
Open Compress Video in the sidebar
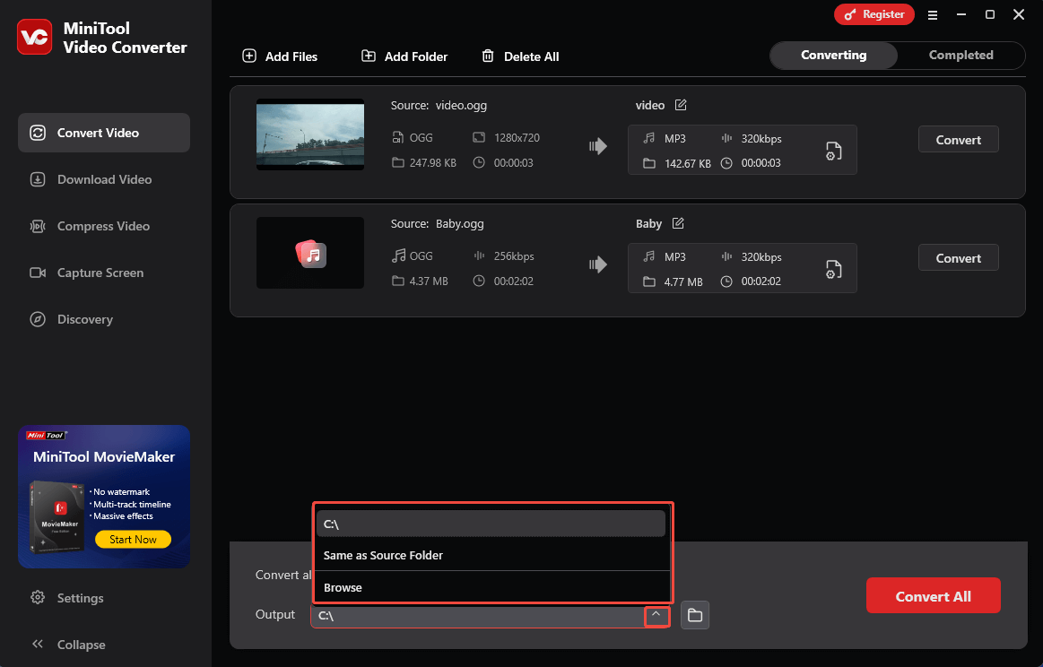[104, 226]
